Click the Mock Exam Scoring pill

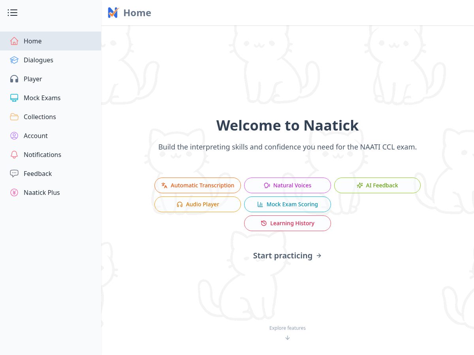[288, 204]
